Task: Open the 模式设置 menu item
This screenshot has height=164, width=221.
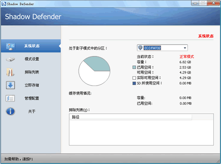Action: [x=31, y=59]
